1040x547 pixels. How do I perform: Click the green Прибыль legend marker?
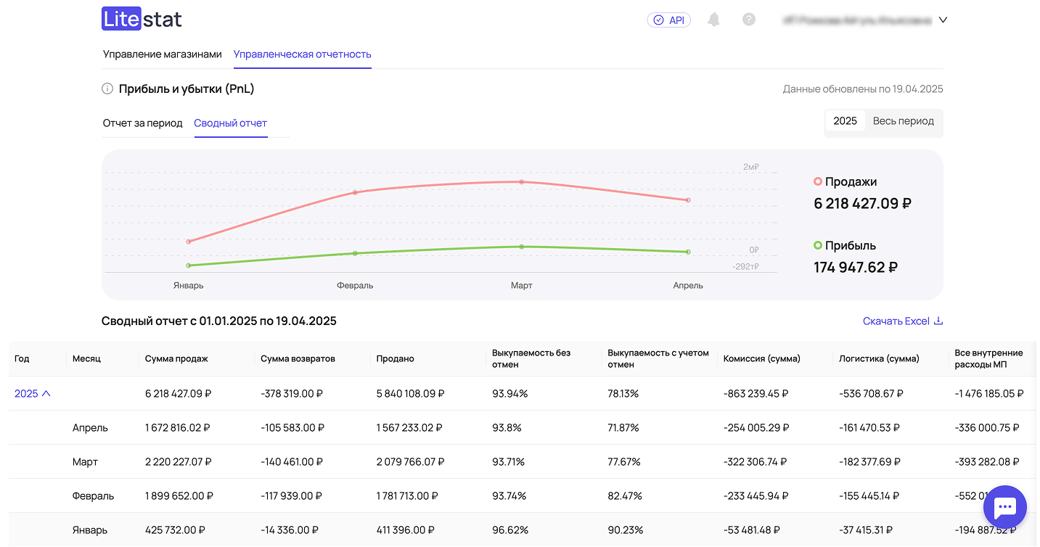pos(818,246)
